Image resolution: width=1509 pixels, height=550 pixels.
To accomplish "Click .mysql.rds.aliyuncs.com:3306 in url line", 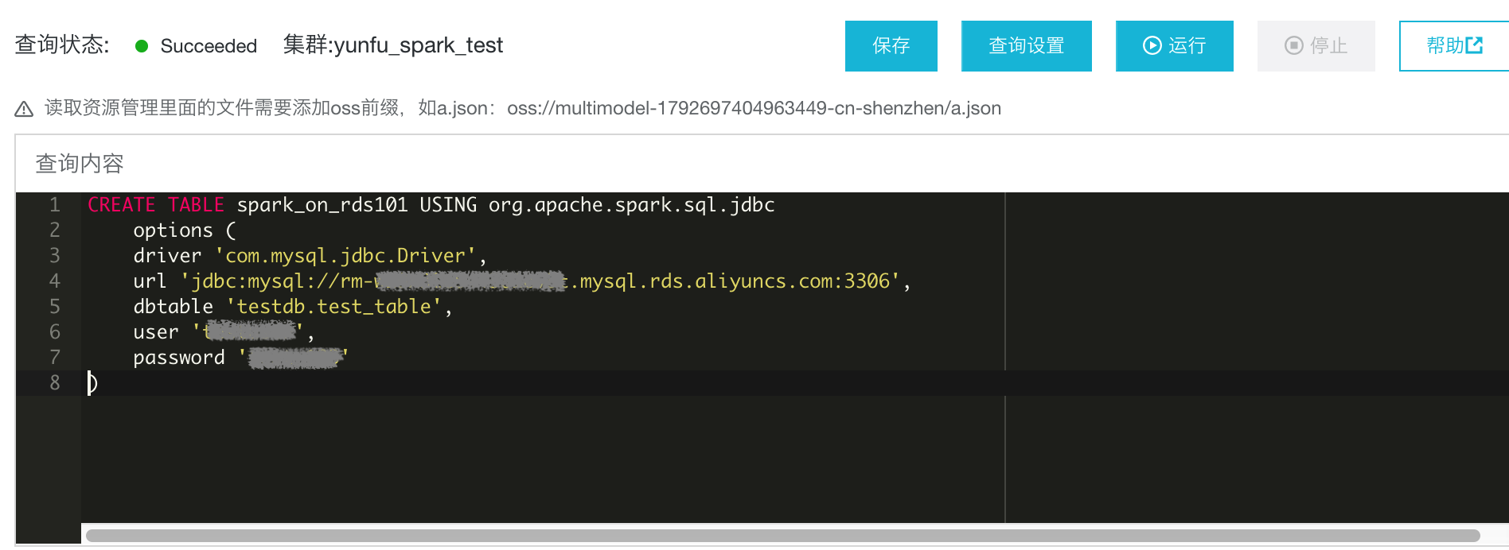I will tap(730, 281).
